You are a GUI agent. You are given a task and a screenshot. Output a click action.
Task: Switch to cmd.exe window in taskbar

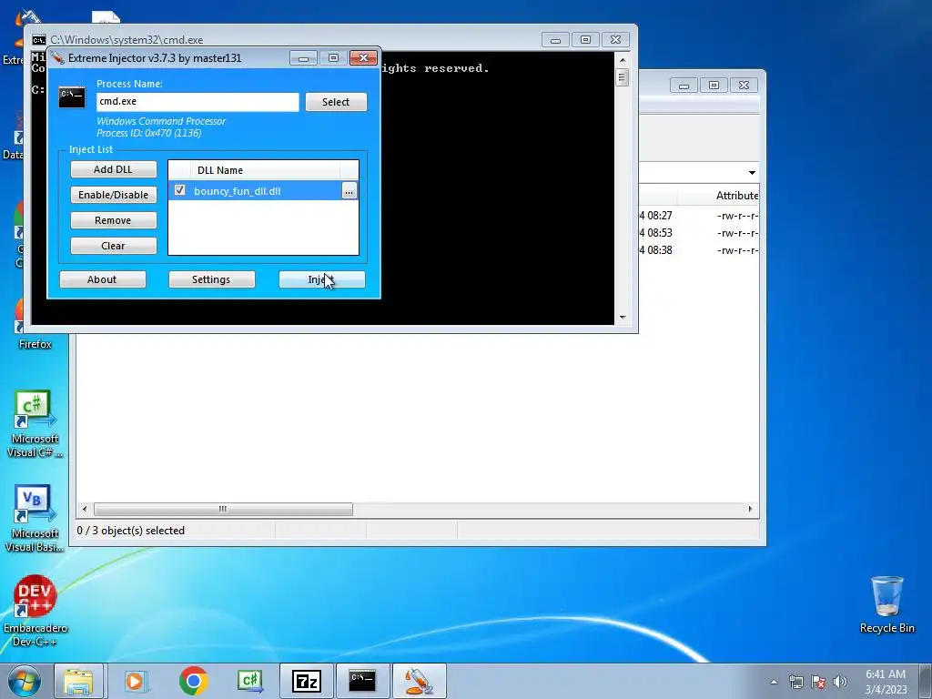coord(362,681)
